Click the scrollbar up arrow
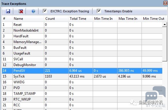 pos(165,25)
